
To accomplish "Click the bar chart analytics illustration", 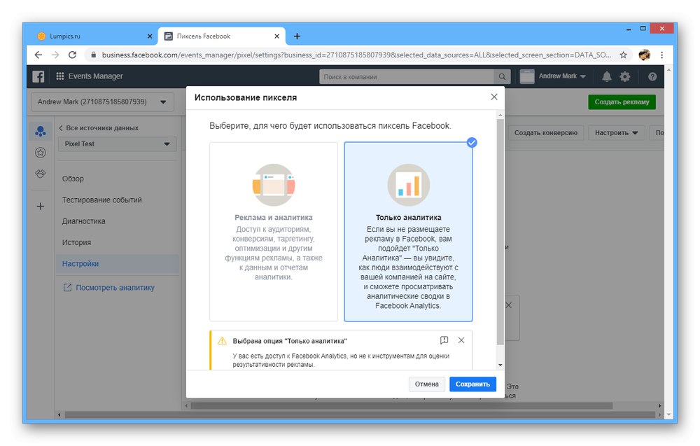I will (x=409, y=185).
